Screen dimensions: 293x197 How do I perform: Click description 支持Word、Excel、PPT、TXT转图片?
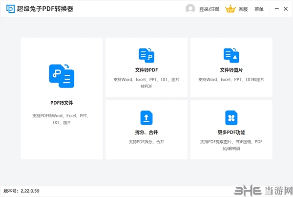(x=231, y=80)
